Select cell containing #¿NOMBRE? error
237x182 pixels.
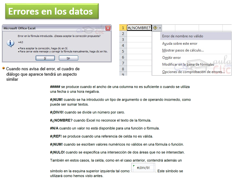pos(139,28)
